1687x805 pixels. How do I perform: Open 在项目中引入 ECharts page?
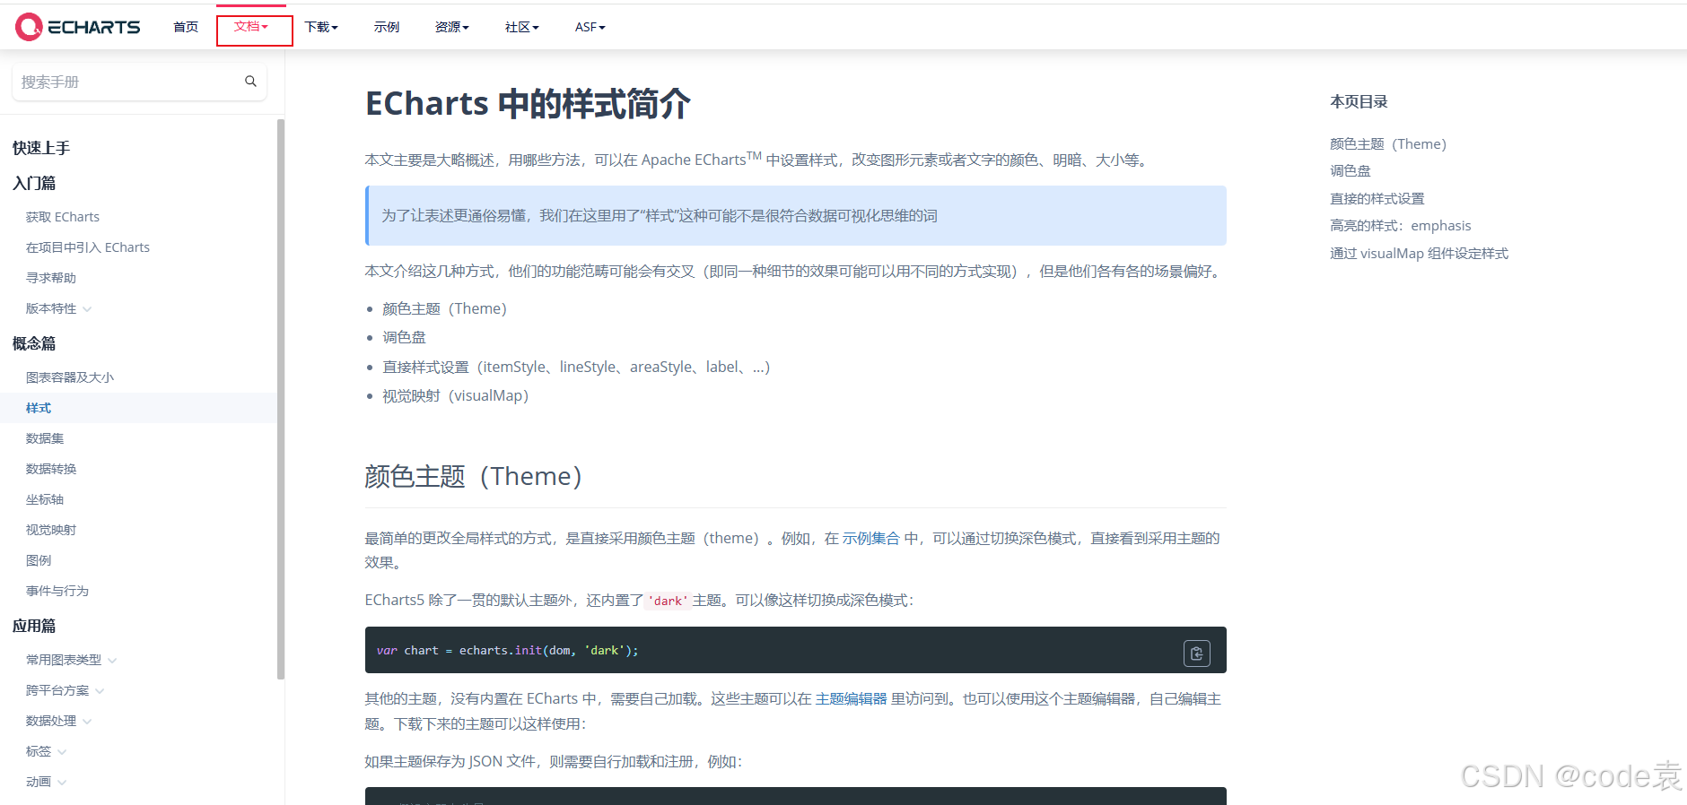(88, 247)
